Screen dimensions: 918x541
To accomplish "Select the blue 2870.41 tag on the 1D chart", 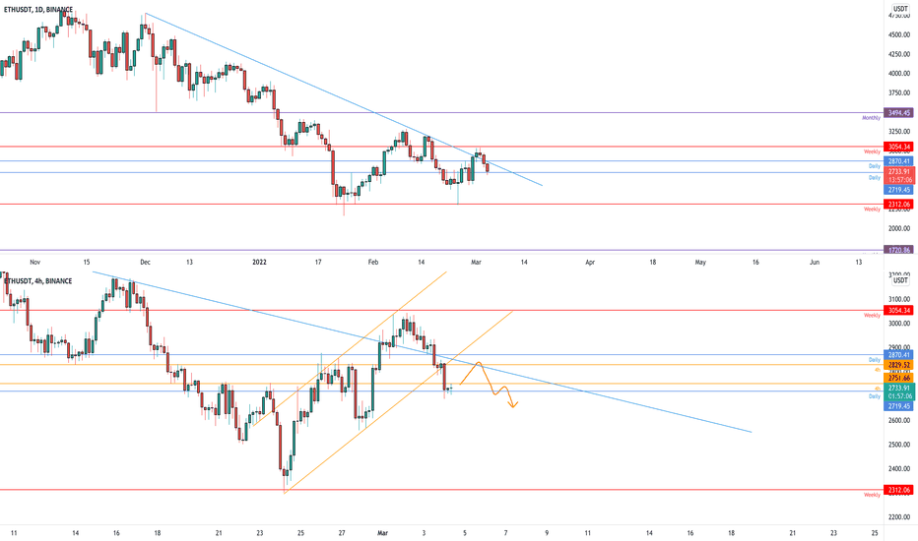I will (898, 161).
